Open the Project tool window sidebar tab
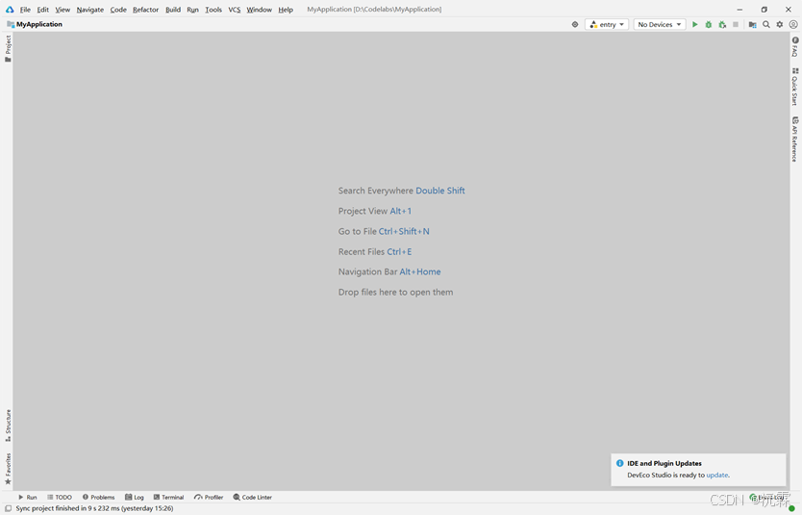 pos(8,49)
